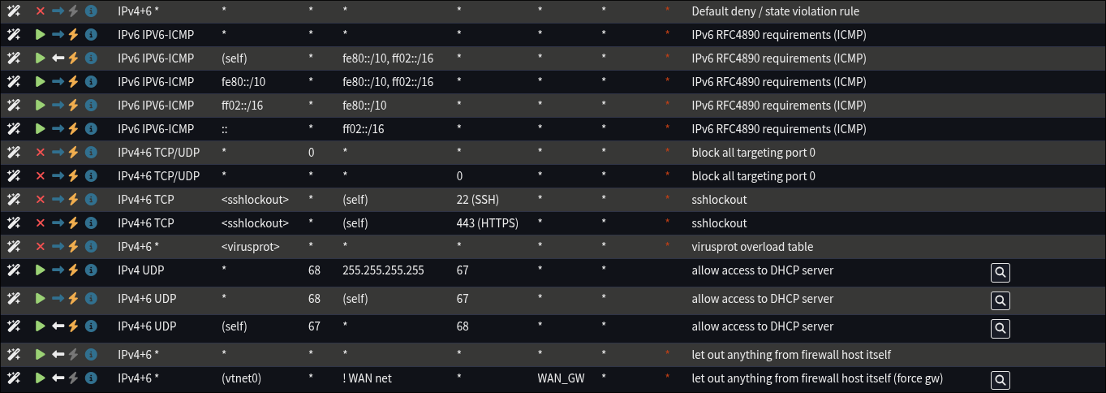This screenshot has width=1106, height=393.
Task: Click the red X icon on the destination port 0 block rule
Action: [40, 175]
